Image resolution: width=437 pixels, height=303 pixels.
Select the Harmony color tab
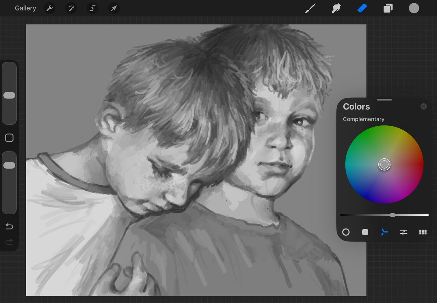pos(384,232)
